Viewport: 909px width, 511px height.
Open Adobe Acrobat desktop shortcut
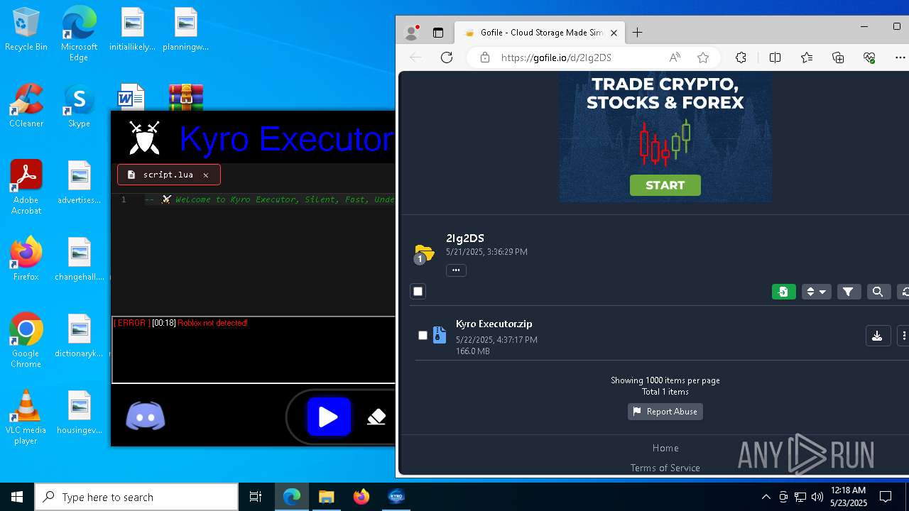pyautogui.click(x=26, y=187)
